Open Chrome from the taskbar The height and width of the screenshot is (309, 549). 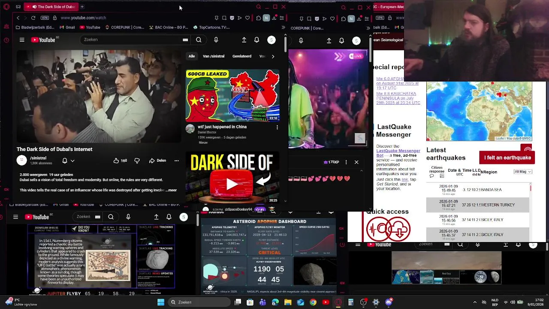click(x=313, y=302)
